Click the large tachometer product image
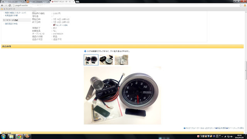This screenshot has width=247, height=139. point(122,95)
